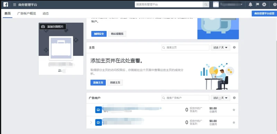
Task: Click the Facebook logo icon
Action: tap(6, 5)
